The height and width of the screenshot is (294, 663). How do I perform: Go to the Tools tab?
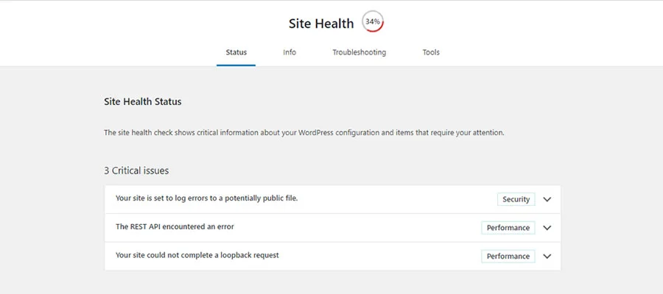(x=431, y=53)
